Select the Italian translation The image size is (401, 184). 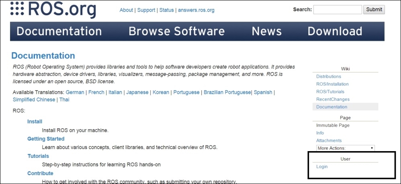[x=115, y=92]
